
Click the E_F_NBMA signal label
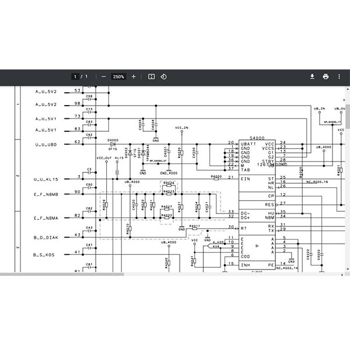(46, 218)
